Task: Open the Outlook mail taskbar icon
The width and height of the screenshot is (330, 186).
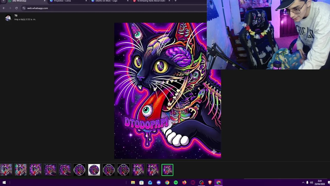Action: (150, 183)
